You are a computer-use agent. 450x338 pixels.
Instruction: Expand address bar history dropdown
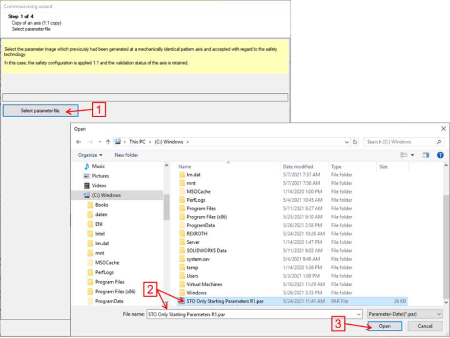pos(347,142)
